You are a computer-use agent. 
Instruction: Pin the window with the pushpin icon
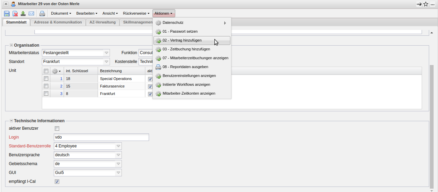tap(419, 4)
